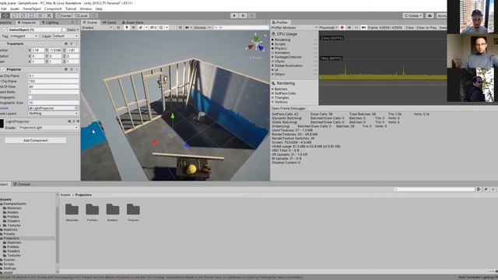Click the Add Component button

[36, 140]
